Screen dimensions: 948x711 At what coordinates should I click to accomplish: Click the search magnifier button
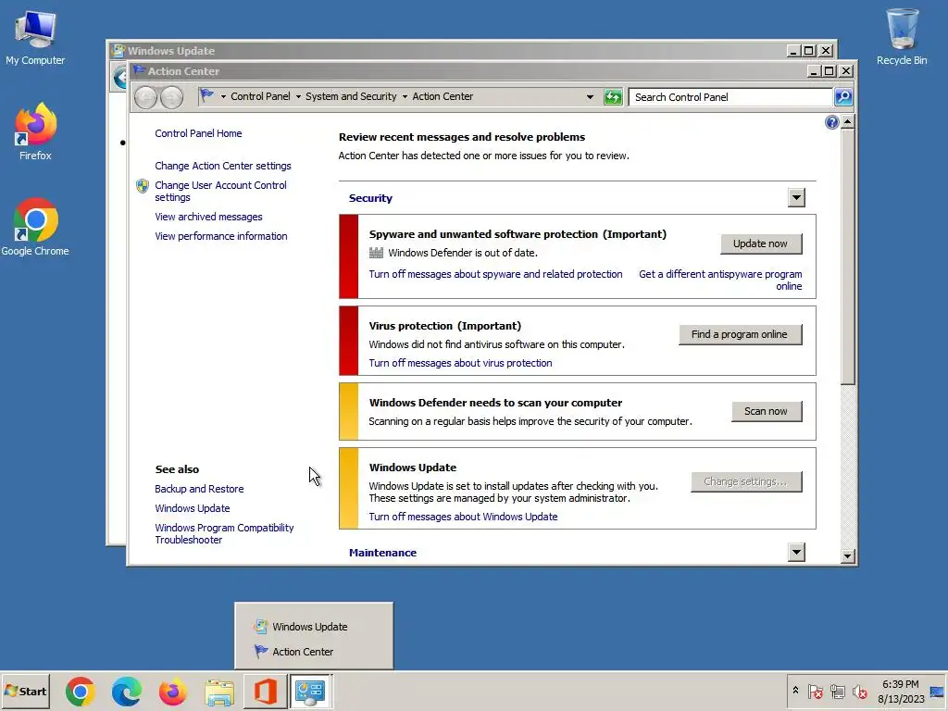click(x=842, y=96)
